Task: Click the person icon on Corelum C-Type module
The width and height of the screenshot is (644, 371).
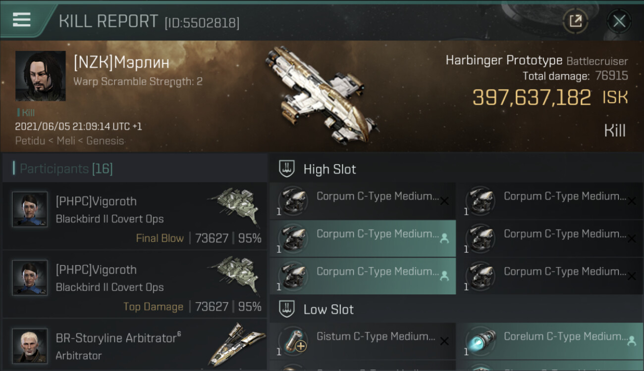Action: (632, 341)
